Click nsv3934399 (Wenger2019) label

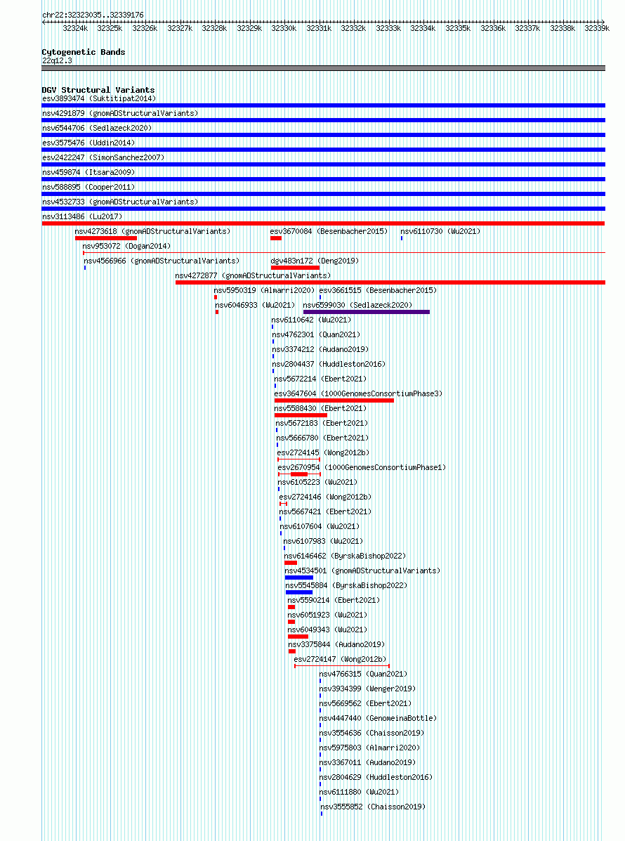368,689
